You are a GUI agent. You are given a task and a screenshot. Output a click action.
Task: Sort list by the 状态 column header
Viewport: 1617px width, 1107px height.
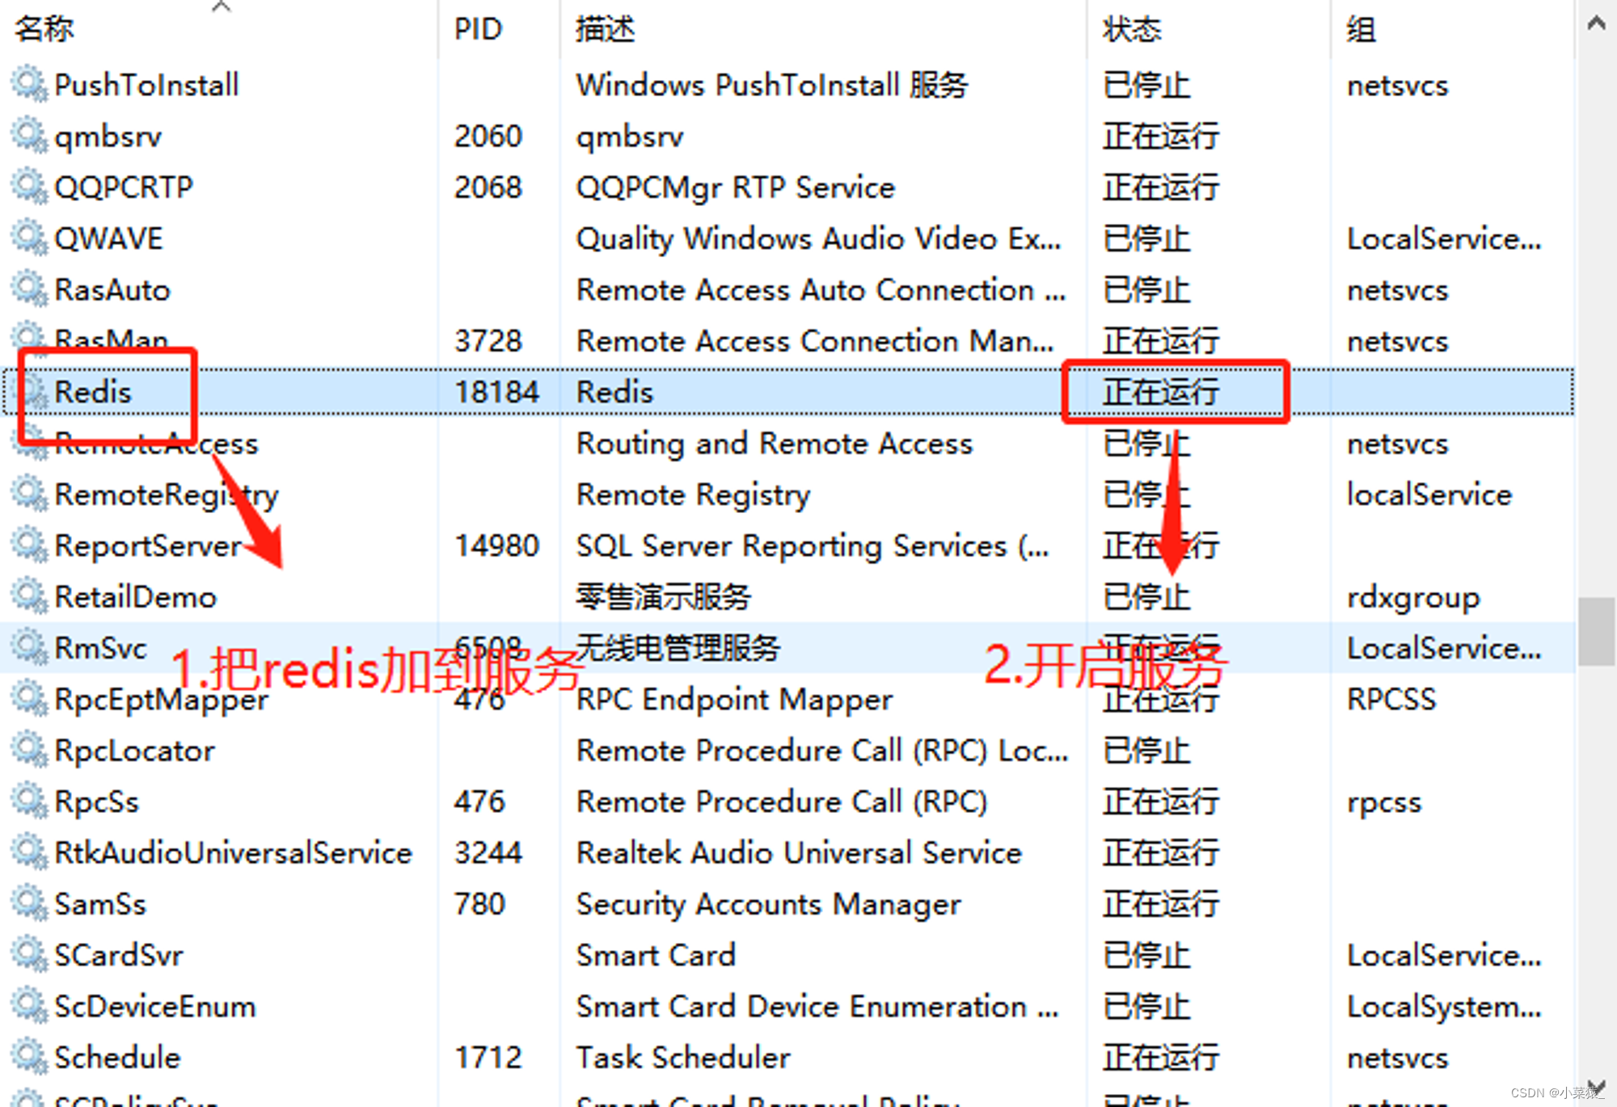point(1132,29)
